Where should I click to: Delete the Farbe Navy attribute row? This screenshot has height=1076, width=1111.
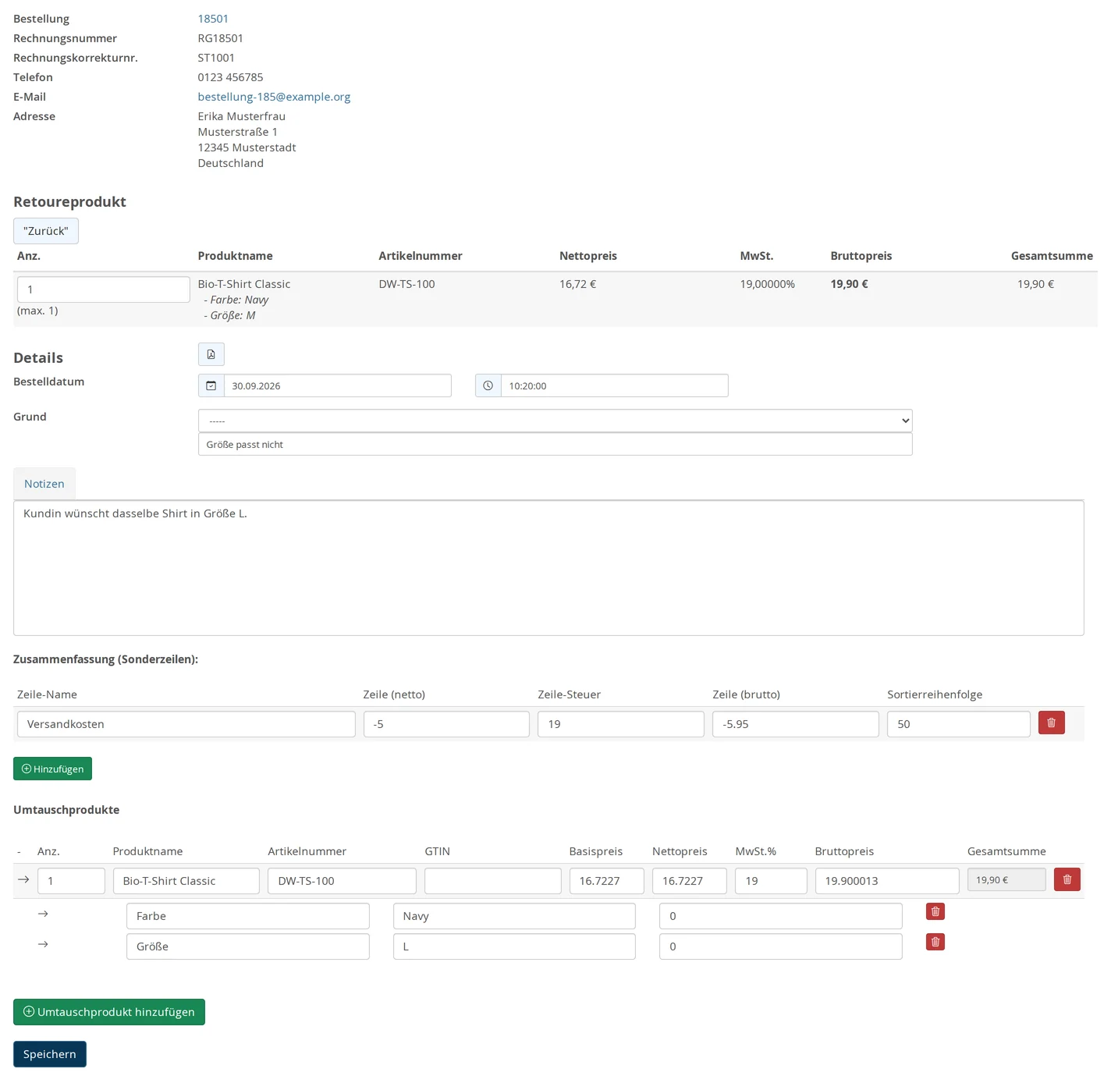(935, 911)
